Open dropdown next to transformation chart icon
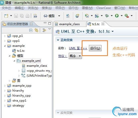Image resolution: width=138 pixels, height=118 pixels. click(92, 16)
